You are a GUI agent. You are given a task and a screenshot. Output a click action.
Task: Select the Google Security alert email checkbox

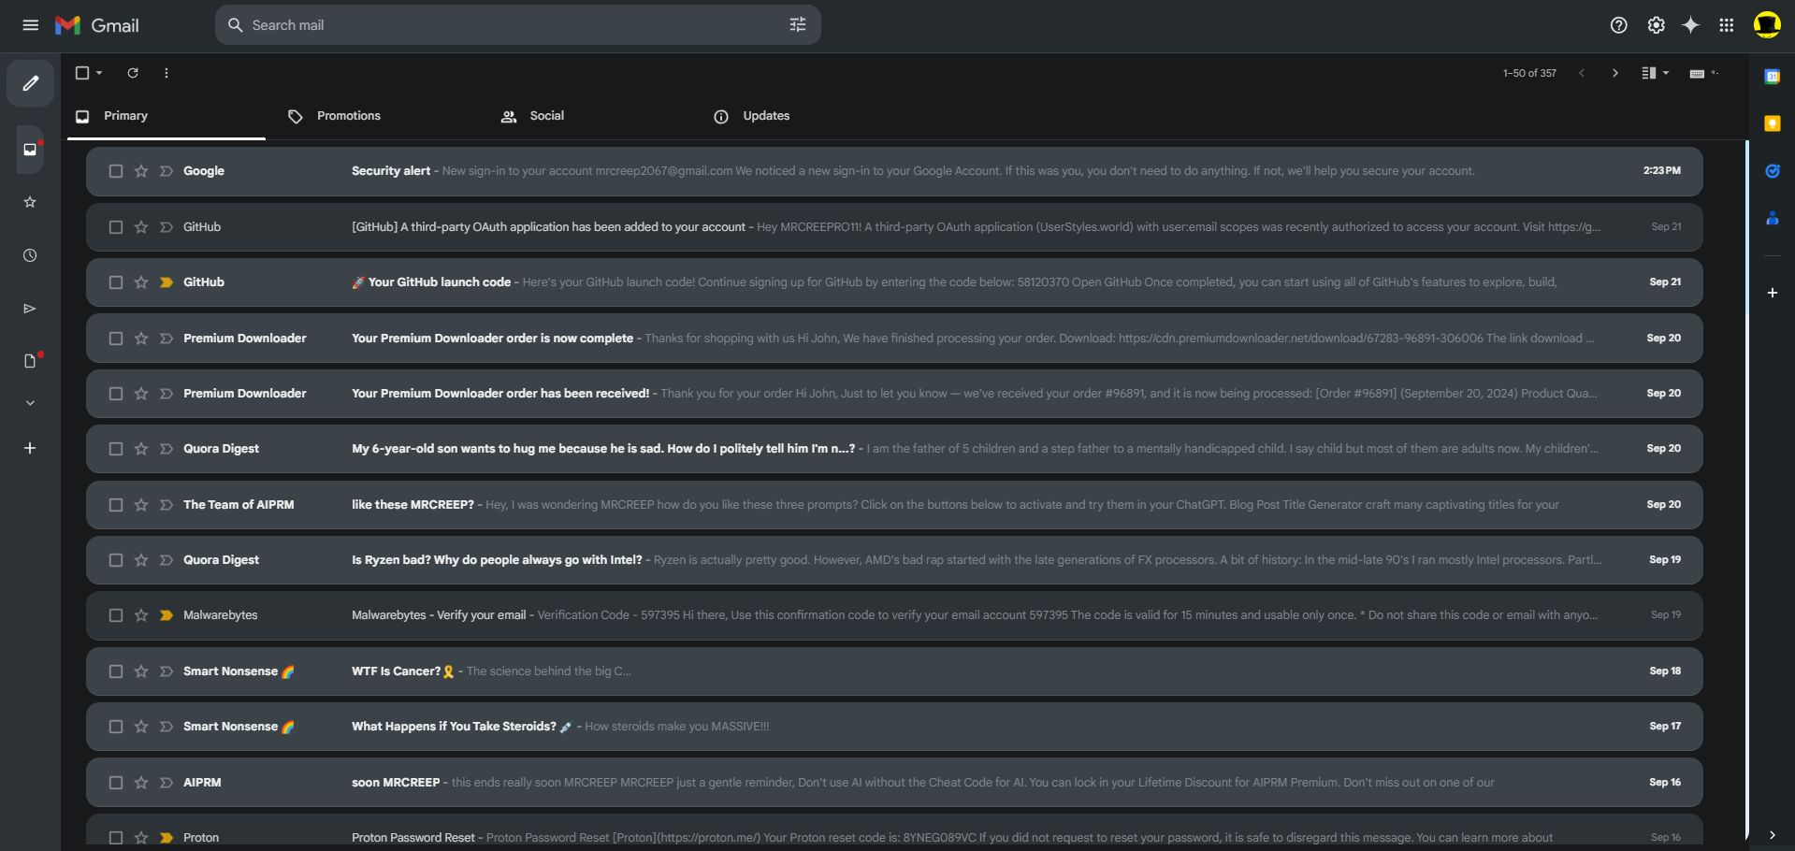click(x=116, y=171)
